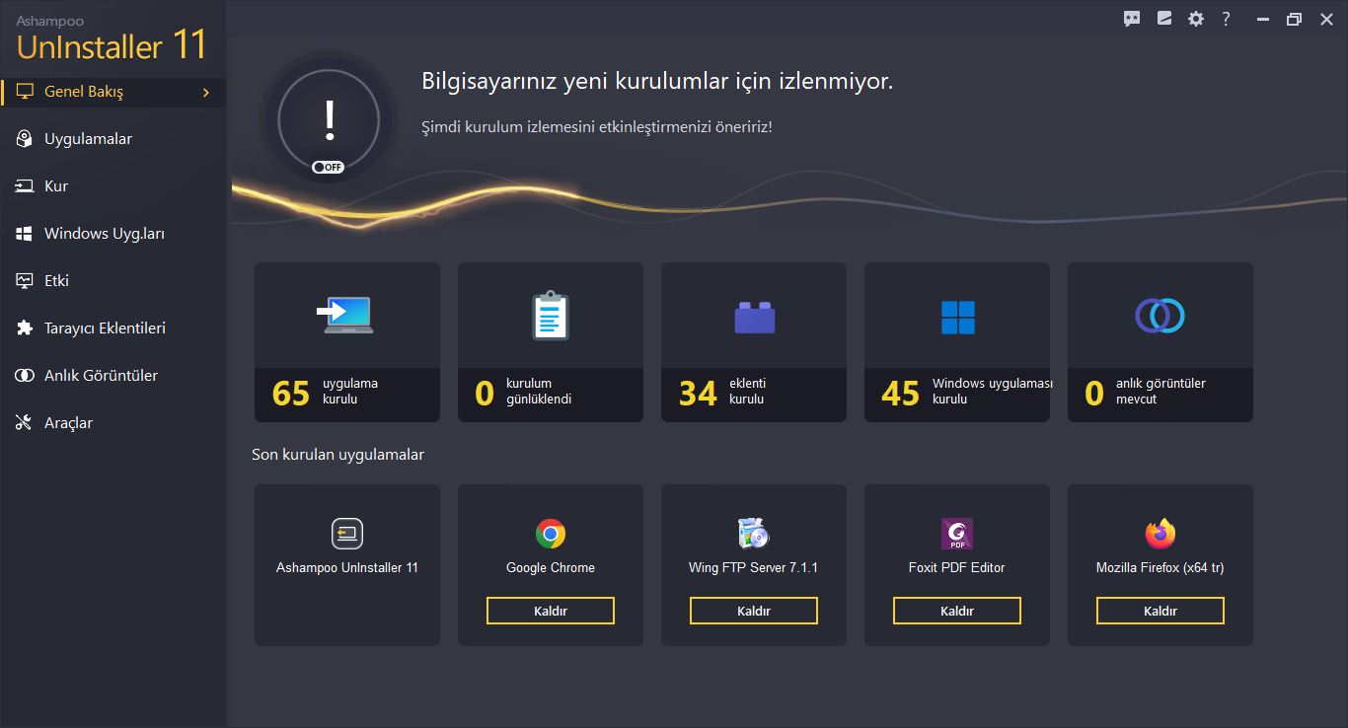Click the Etki chart icon
Image resolution: width=1348 pixels, height=728 pixels.
coord(26,281)
